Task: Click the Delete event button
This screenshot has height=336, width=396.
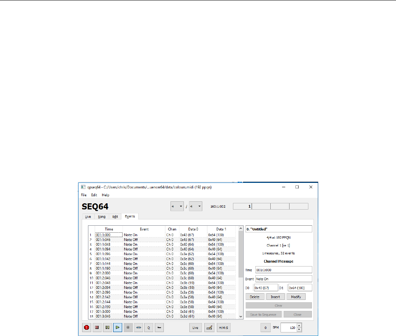Action: 255,297
